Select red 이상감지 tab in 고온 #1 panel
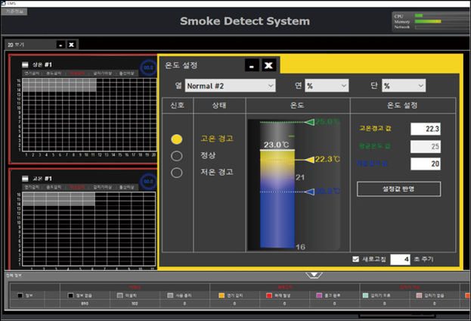 pos(77,187)
